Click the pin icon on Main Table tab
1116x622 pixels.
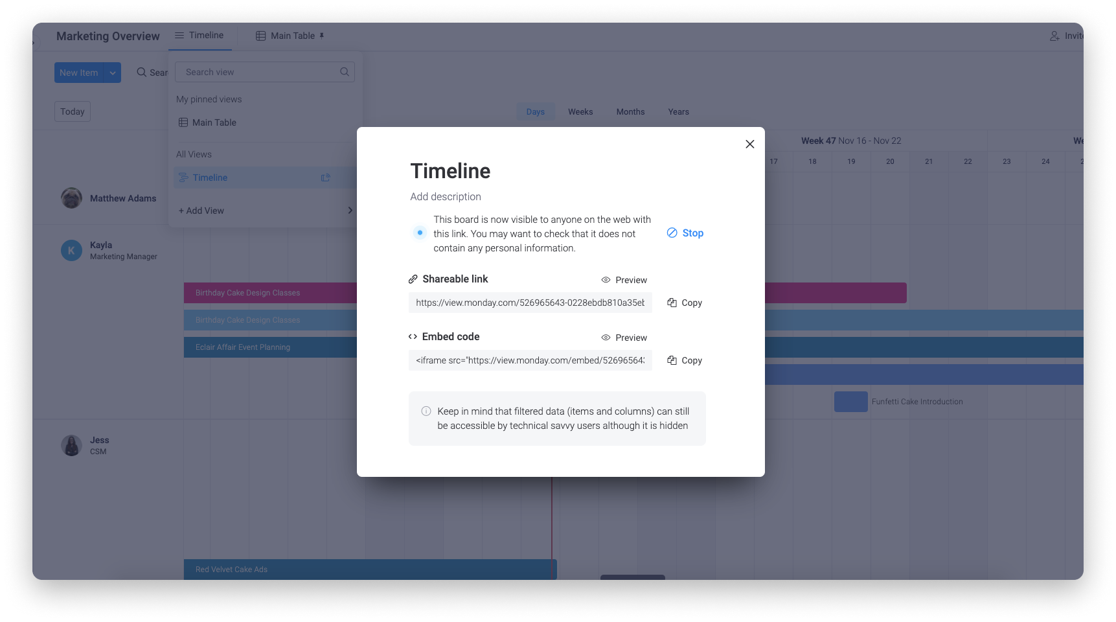(322, 36)
